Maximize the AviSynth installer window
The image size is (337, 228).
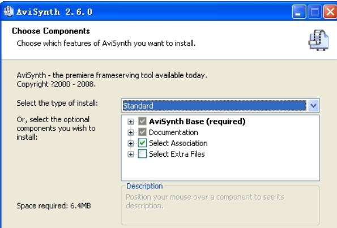tap(315, 11)
